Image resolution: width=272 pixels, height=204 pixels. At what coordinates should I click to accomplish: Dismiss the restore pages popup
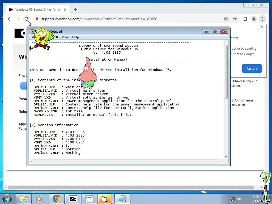tap(262, 27)
